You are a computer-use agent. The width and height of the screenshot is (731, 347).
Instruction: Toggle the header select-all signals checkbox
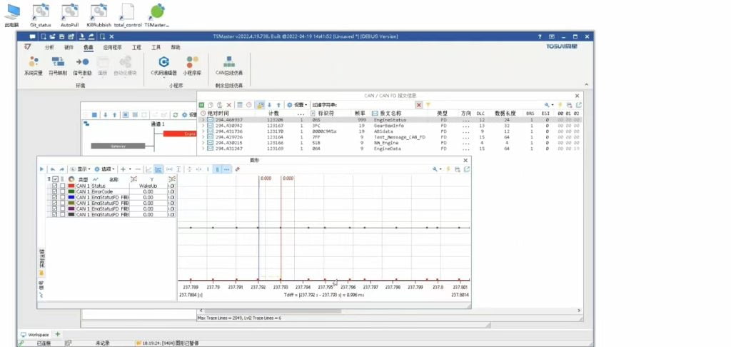point(55,178)
